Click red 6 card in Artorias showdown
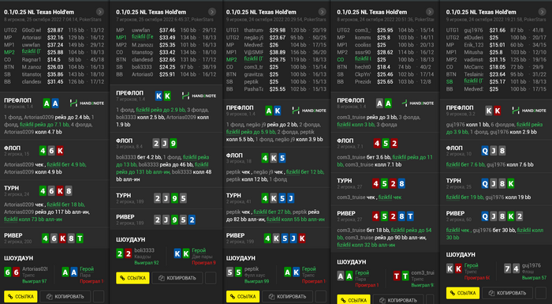The image size is (552, 304). pyautogui.click(x=17, y=272)
